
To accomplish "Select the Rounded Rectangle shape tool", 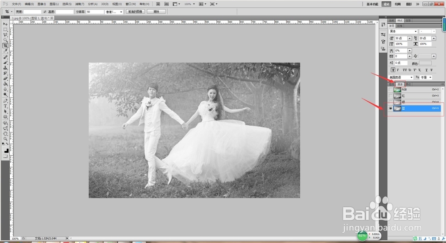I will pos(5,117).
